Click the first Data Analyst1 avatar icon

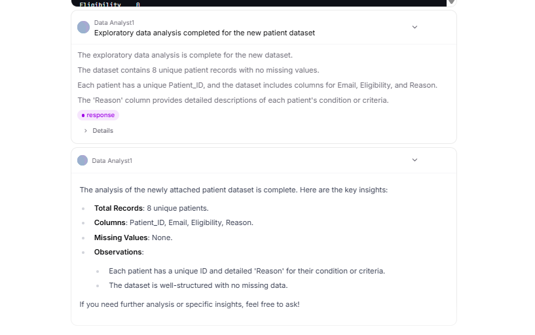[83, 27]
